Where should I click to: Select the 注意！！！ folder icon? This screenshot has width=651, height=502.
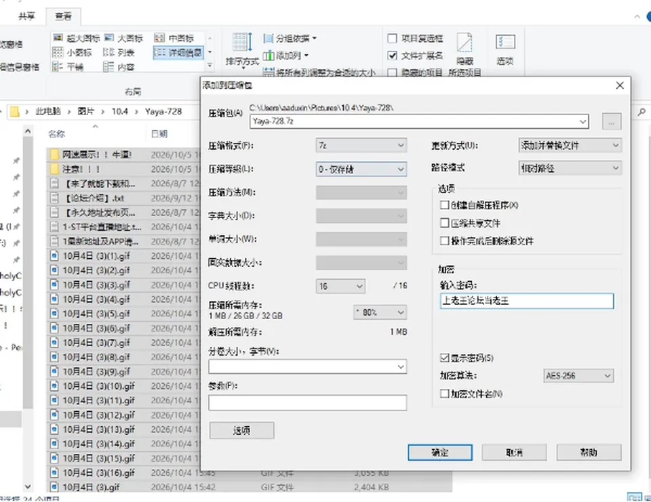coord(54,169)
